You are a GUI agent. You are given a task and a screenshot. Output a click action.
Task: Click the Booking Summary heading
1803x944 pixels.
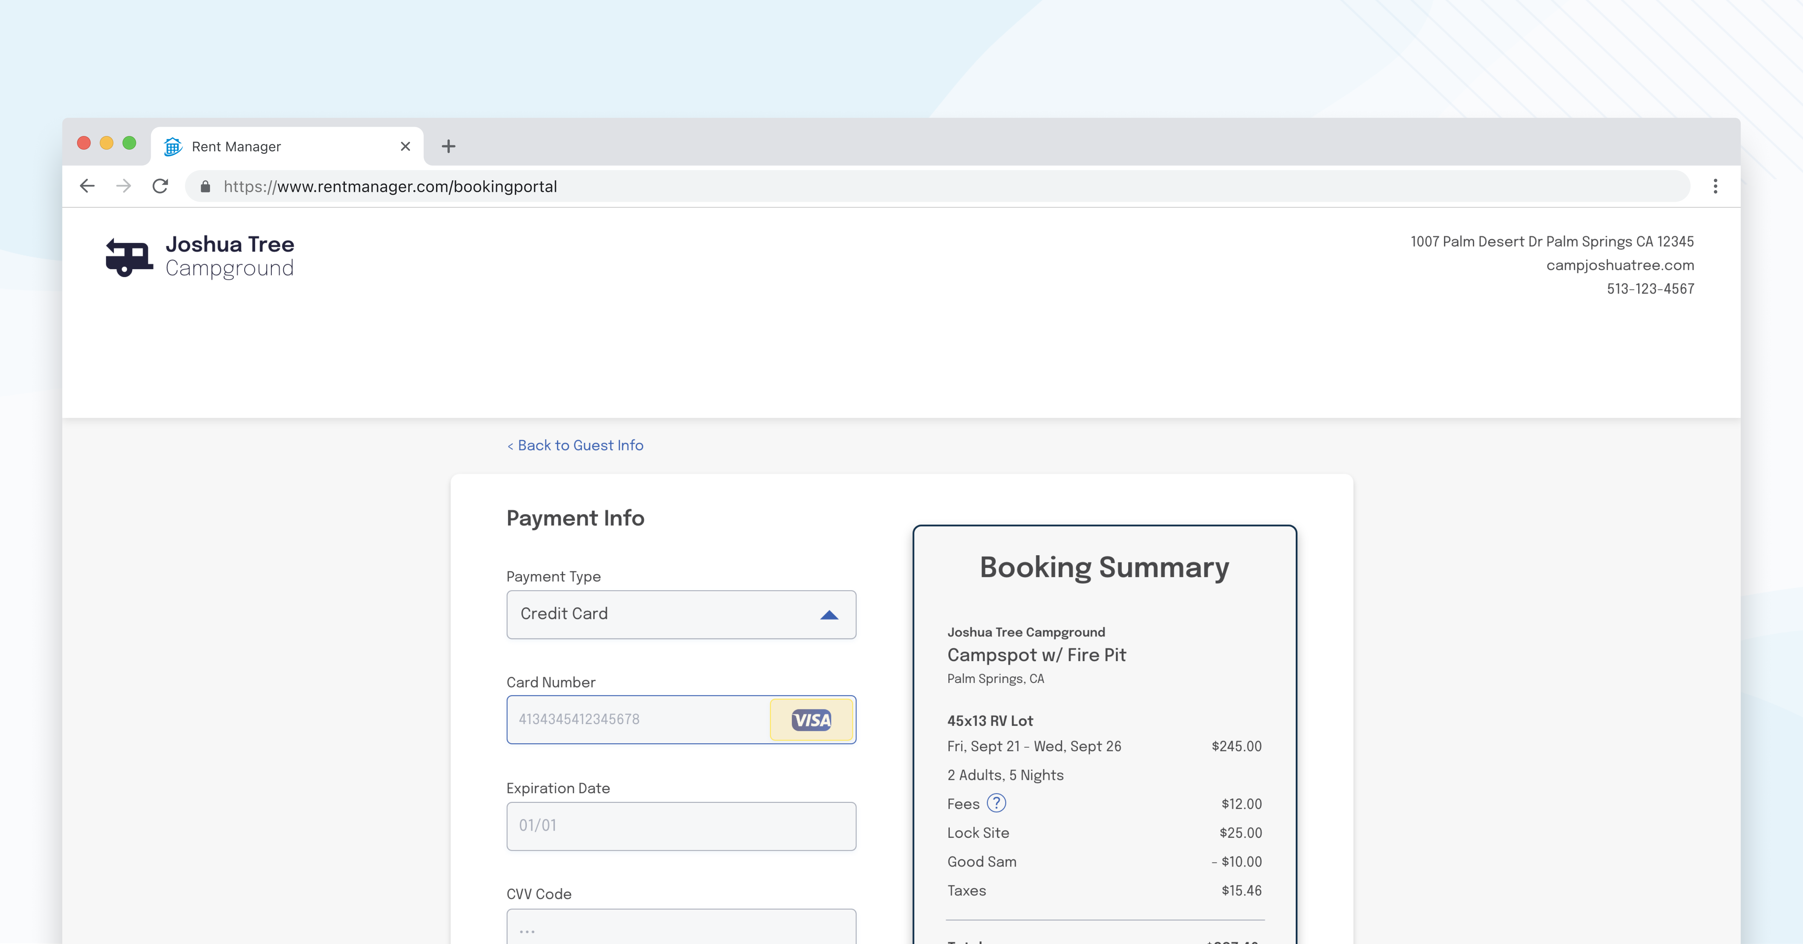click(1104, 568)
